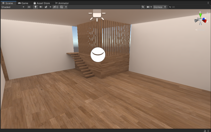211x132 pixels.
Task: Open search filter magnifier menu
Action: coord(170,7)
